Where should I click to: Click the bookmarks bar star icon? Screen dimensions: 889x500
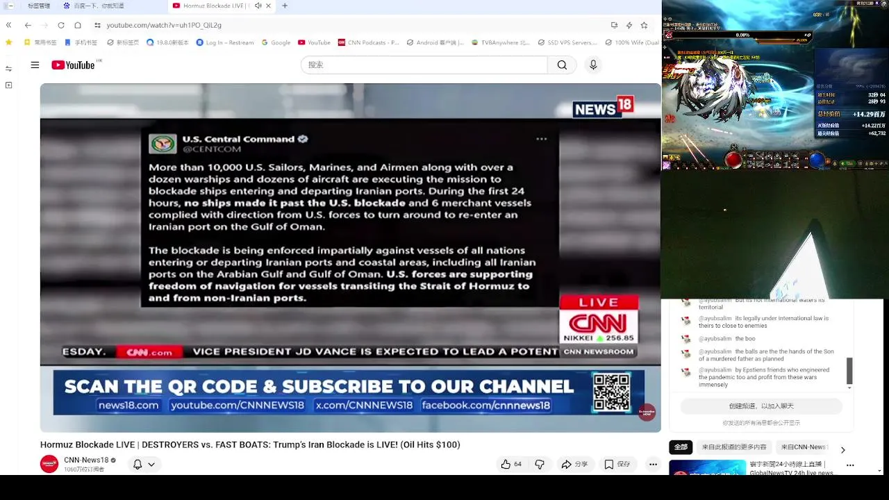coord(8,42)
